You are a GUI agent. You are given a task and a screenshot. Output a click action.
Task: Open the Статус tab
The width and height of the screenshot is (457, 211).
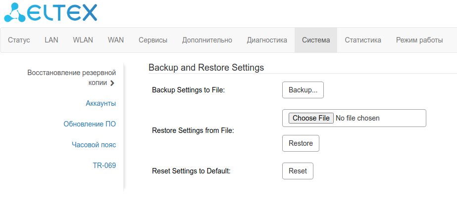pos(19,40)
